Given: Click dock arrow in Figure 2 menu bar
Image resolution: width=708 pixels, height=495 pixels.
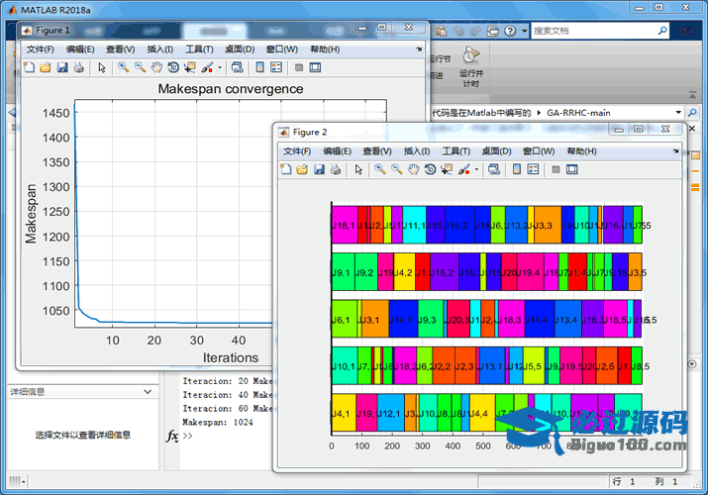Looking at the screenshot, I should (x=676, y=151).
